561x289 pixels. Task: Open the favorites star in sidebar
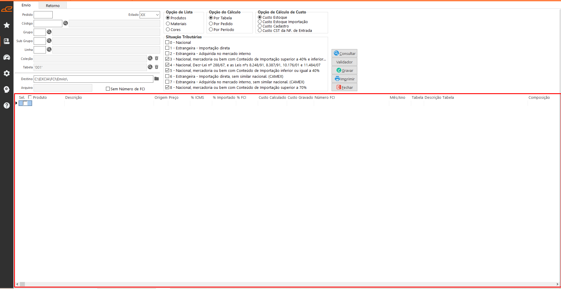[x=7, y=25]
